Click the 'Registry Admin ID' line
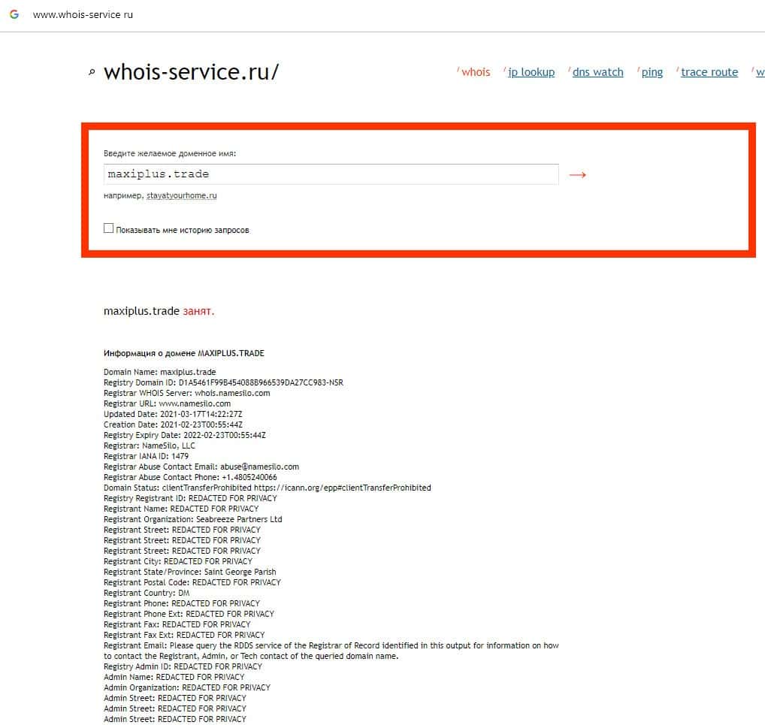765x725 pixels. pos(183,666)
